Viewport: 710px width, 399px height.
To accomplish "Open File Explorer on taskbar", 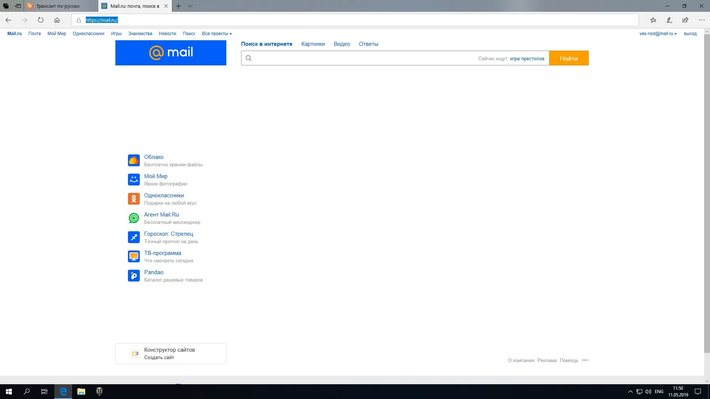I will pos(81,392).
